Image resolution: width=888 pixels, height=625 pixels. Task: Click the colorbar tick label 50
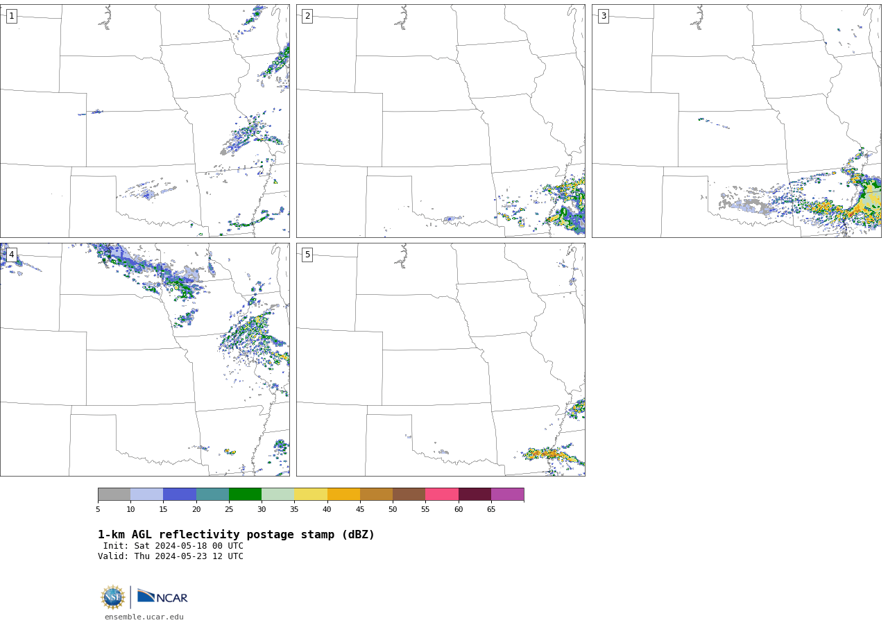pos(393,510)
